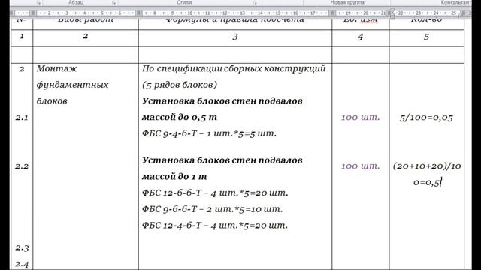Click bold line "массой до 0,5 т"
481x270 pixels.
pos(180,117)
